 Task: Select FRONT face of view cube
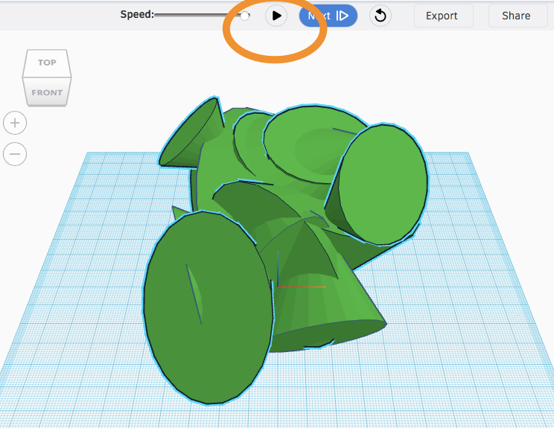tap(47, 92)
